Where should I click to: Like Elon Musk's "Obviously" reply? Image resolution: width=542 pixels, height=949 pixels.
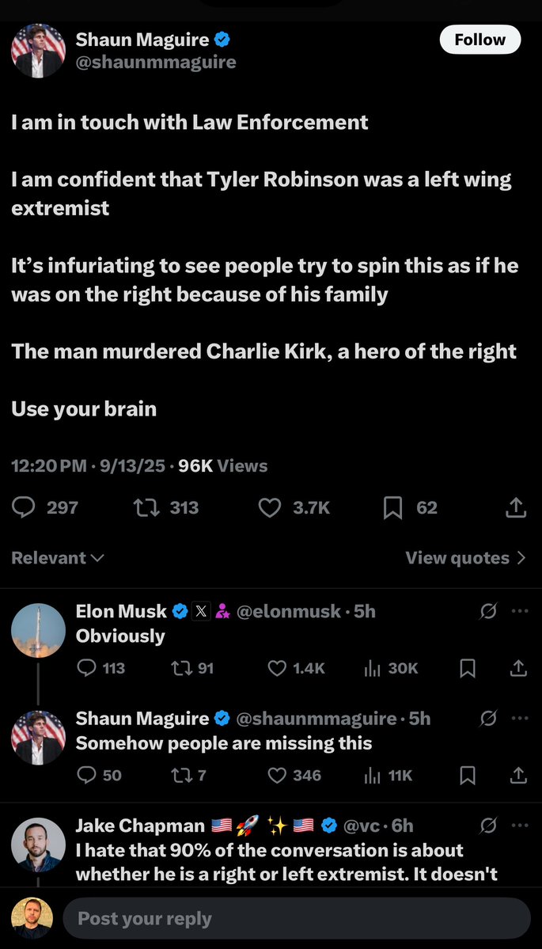pyautogui.click(x=277, y=668)
